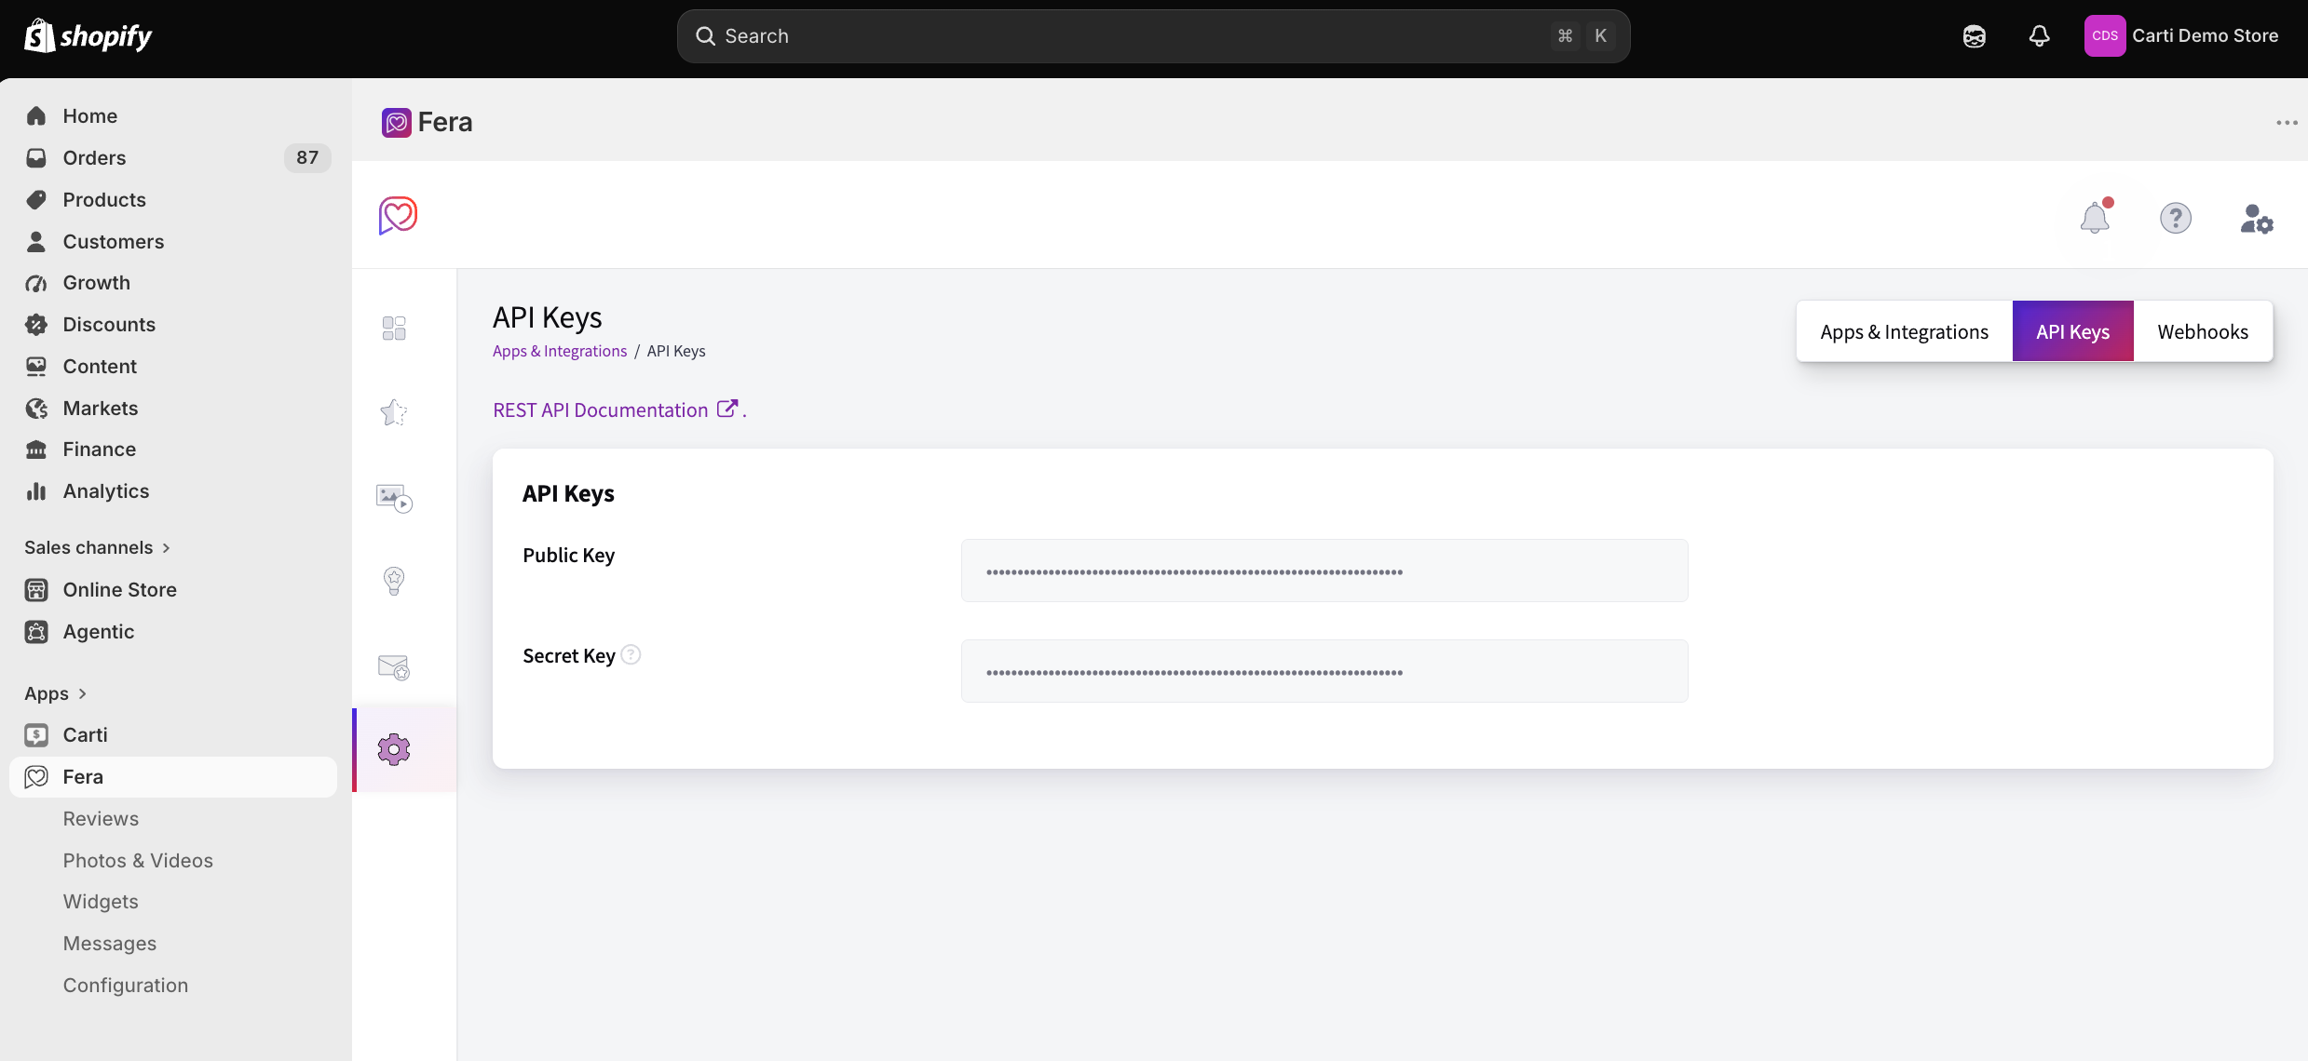Go to Apps & Integrations breadcrumb link
2308x1061 pixels.
point(560,351)
